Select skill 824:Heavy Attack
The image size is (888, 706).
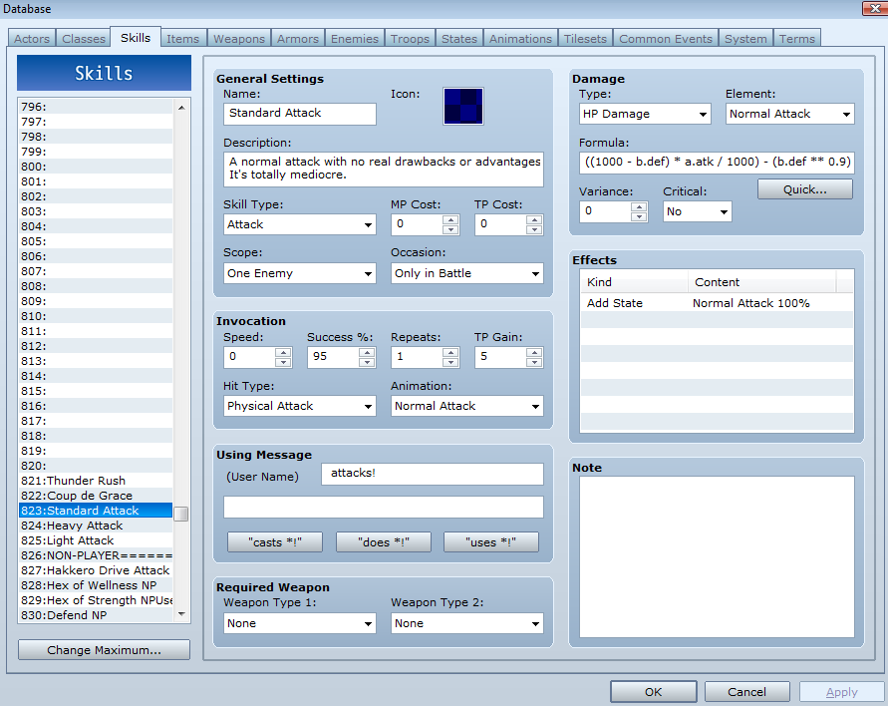[x=96, y=526]
